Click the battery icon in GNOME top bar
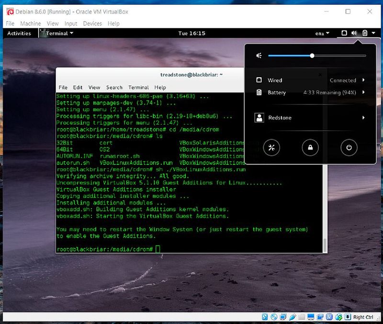Viewport: 383px width, 324px height. coord(365,33)
